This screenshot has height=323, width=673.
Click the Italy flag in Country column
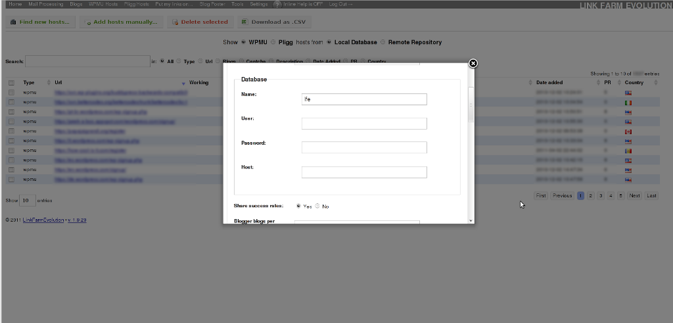click(x=628, y=103)
